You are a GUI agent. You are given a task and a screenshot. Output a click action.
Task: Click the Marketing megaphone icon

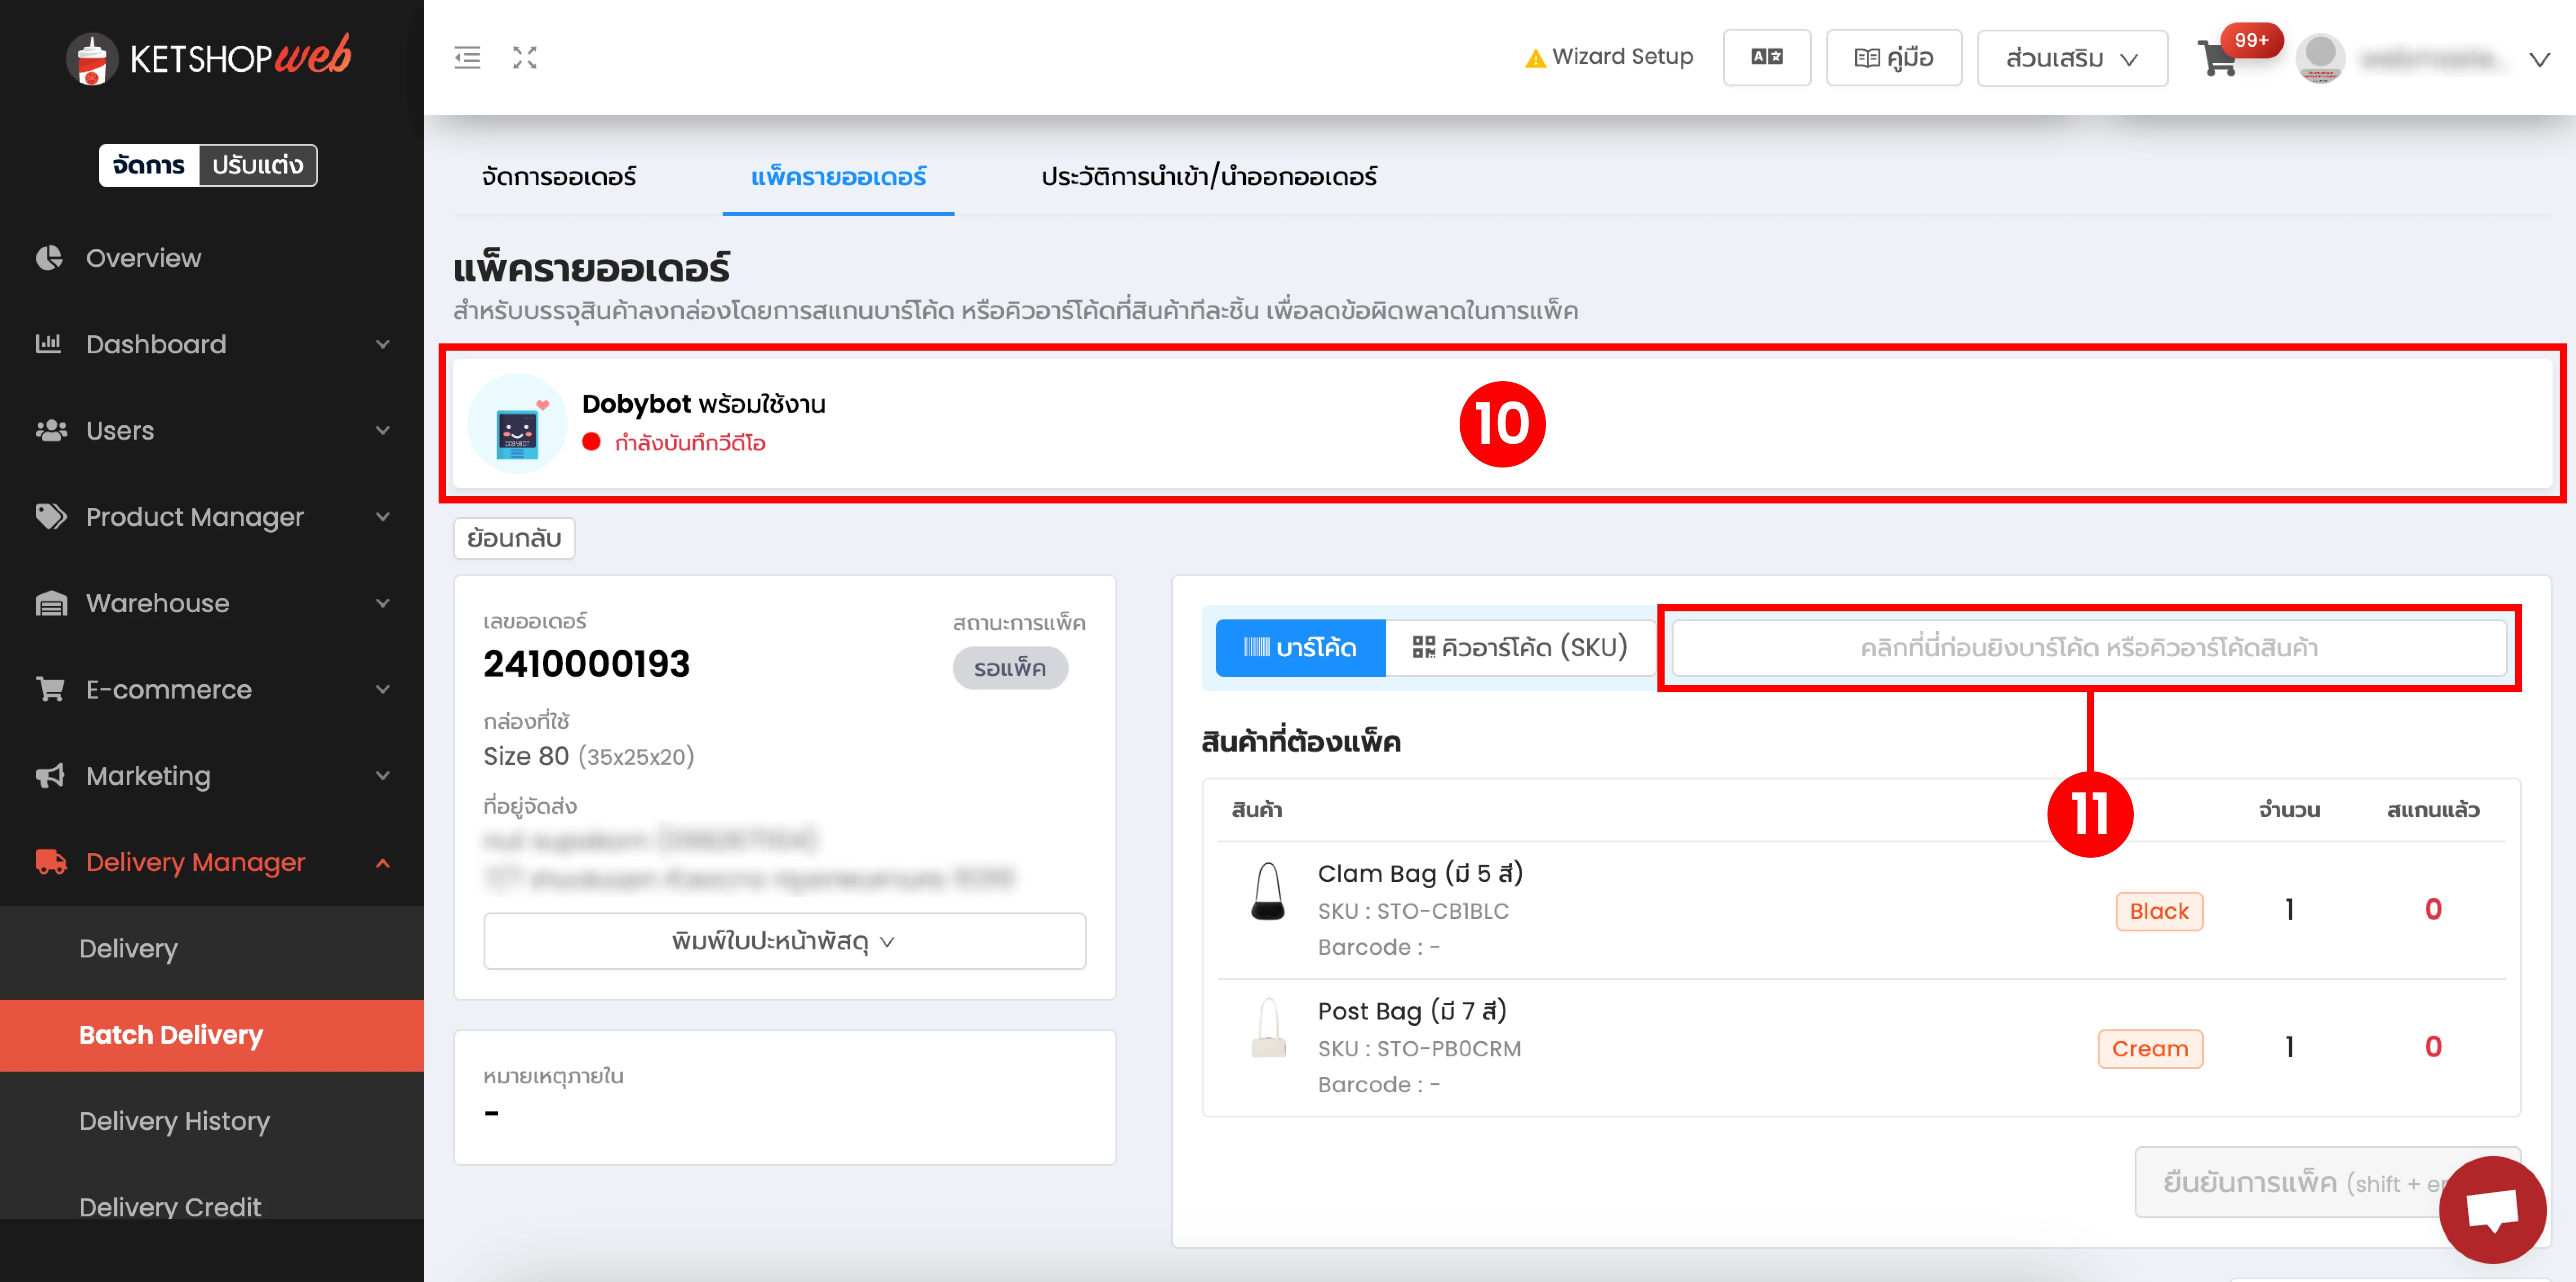(50, 775)
